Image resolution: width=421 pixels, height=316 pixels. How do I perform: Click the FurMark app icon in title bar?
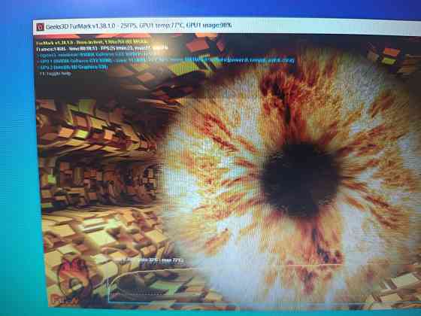pyautogui.click(x=40, y=27)
